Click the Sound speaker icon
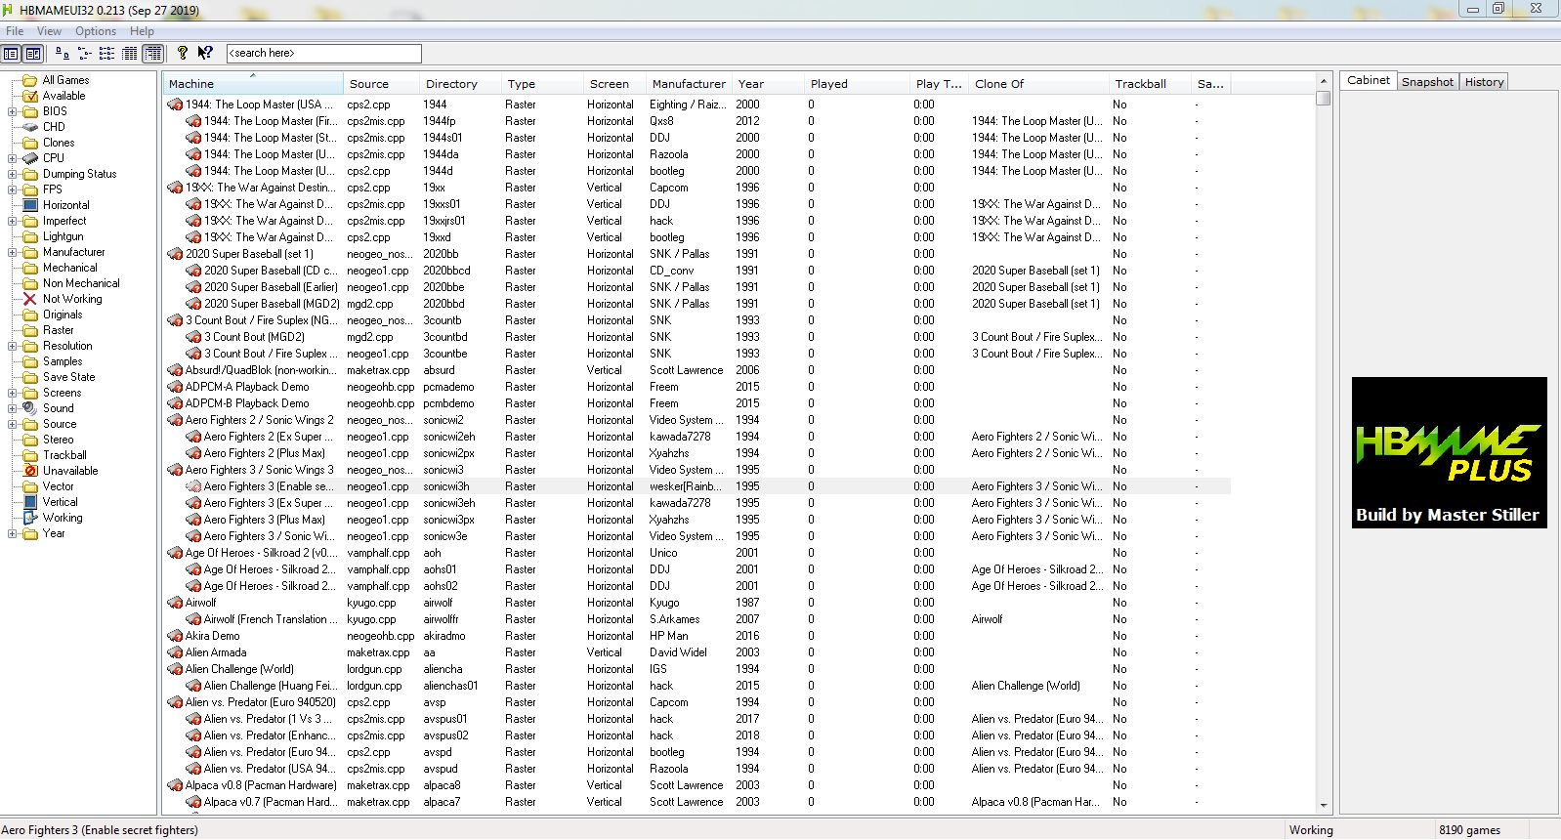This screenshot has height=840, width=1561. [30, 408]
